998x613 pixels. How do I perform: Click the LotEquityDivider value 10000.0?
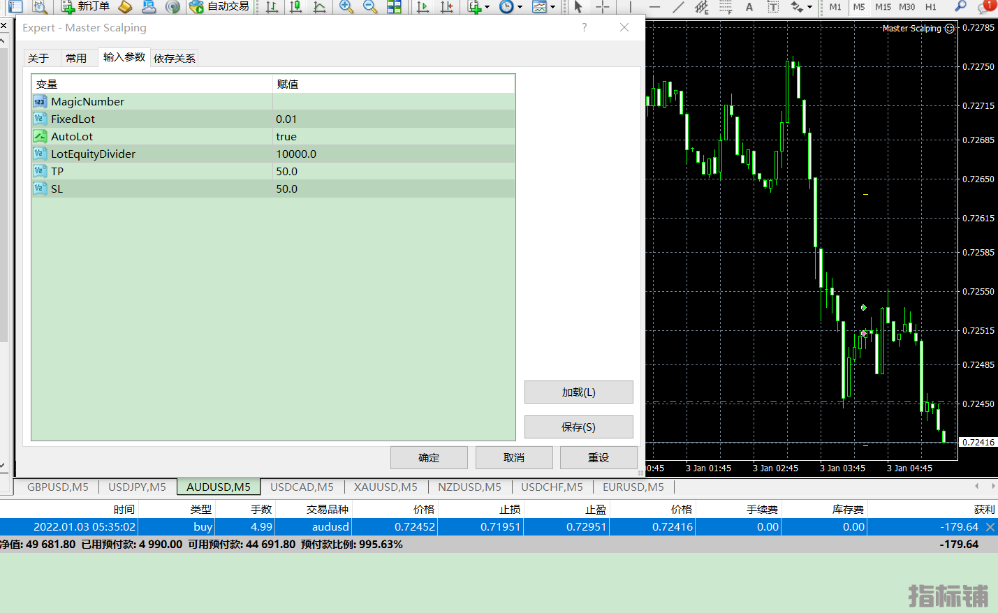pyautogui.click(x=296, y=154)
